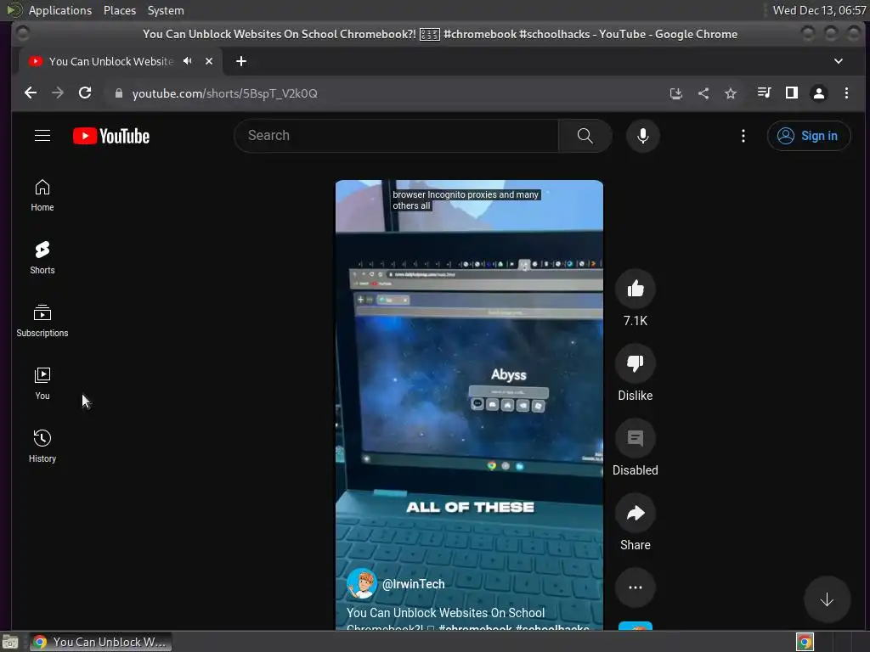Start voice search with microphone
Screen dimensions: 870x652
coord(642,136)
